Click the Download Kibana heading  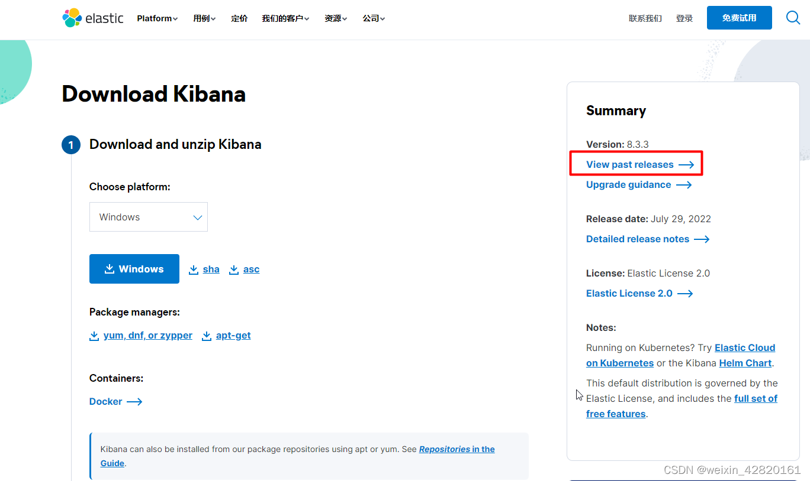[x=154, y=94]
